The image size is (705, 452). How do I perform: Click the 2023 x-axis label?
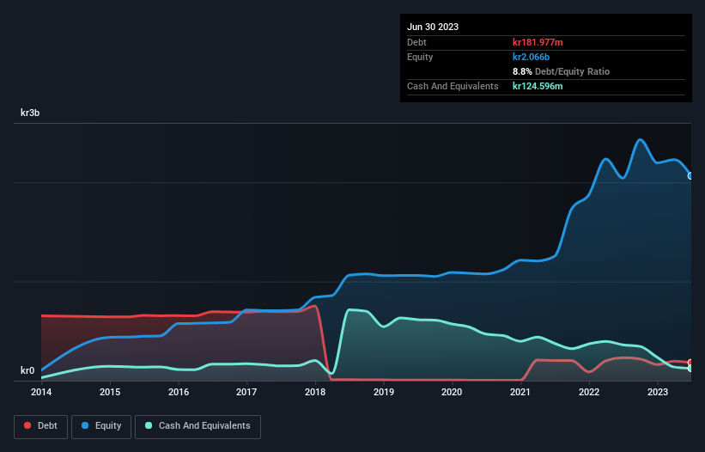point(657,392)
